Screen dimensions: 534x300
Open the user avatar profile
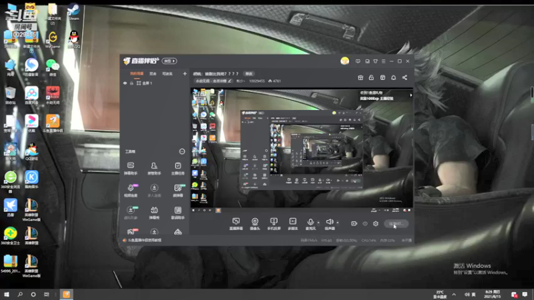pos(344,61)
